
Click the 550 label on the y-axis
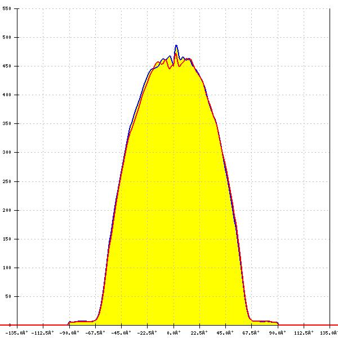7,8
